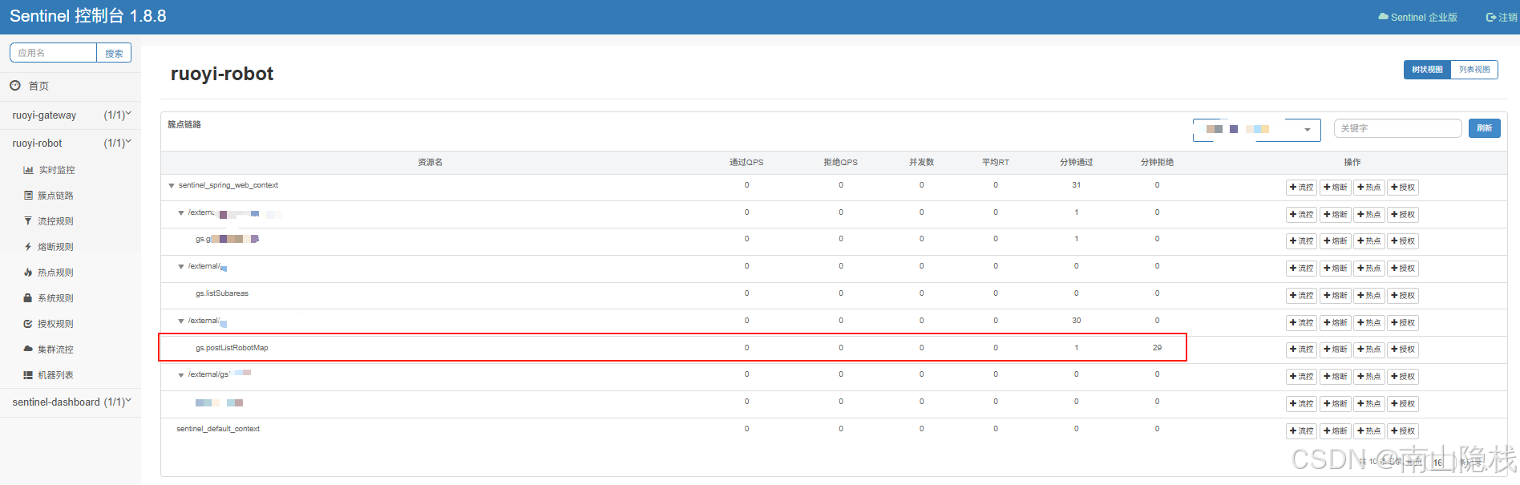
Task: Add 流控 rule for /external/gs row
Action: click(1302, 377)
